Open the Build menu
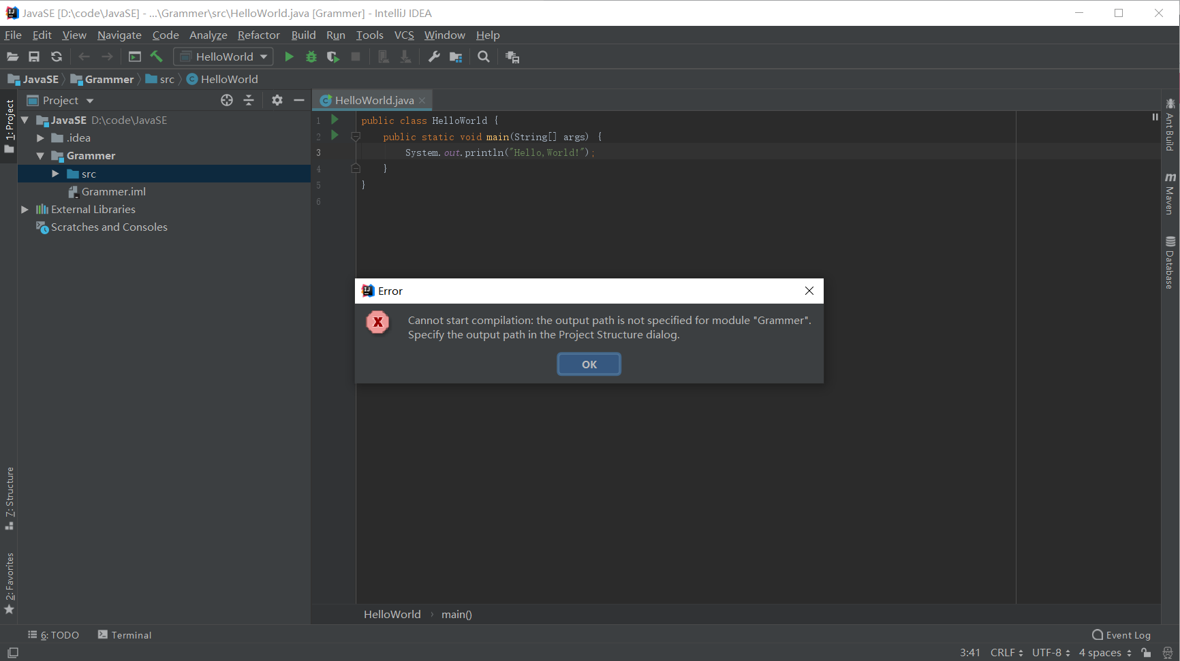 click(x=303, y=35)
